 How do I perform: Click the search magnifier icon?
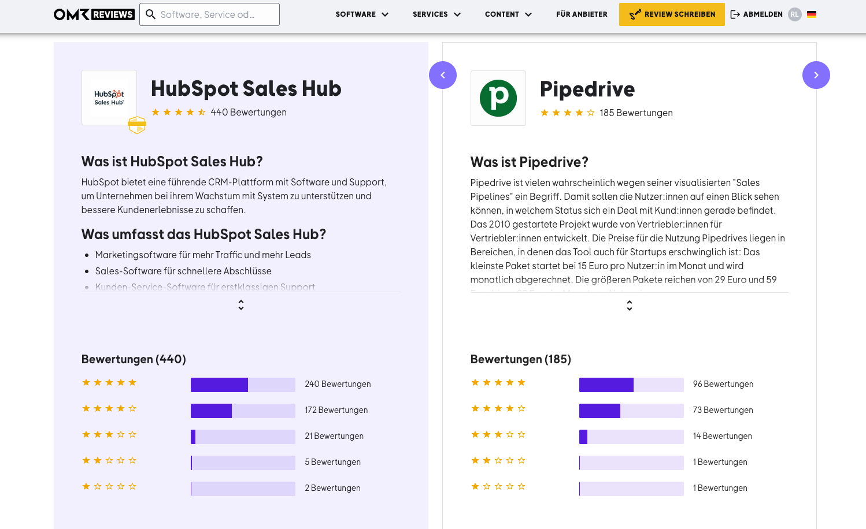[x=150, y=14]
